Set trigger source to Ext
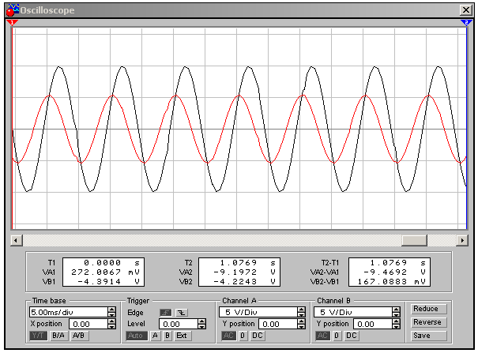The width and height of the screenshot is (478, 353). point(182,336)
